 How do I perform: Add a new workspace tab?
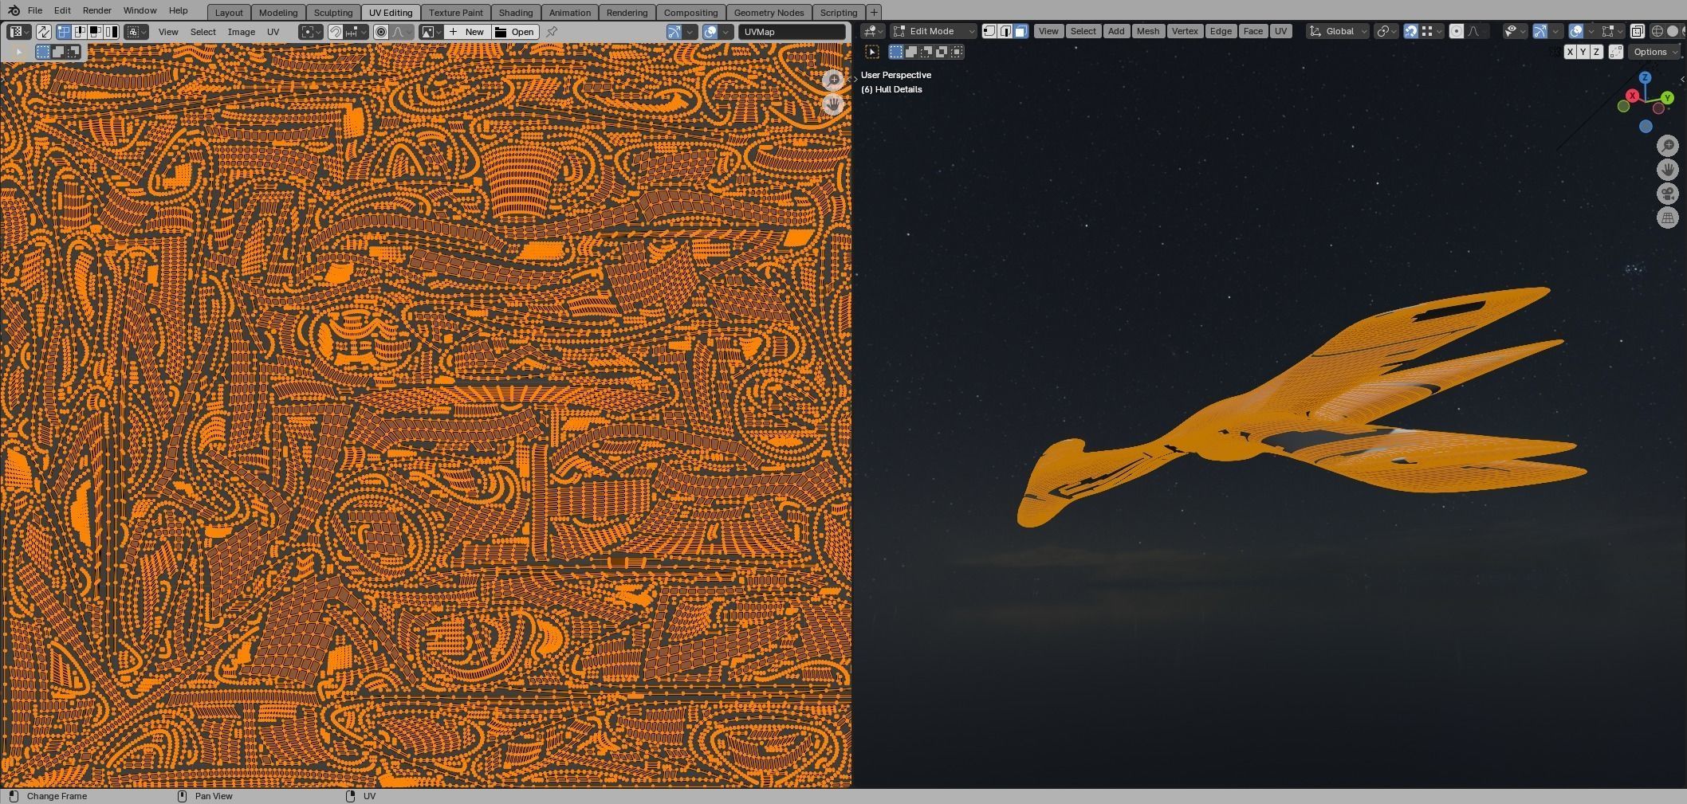[874, 12]
